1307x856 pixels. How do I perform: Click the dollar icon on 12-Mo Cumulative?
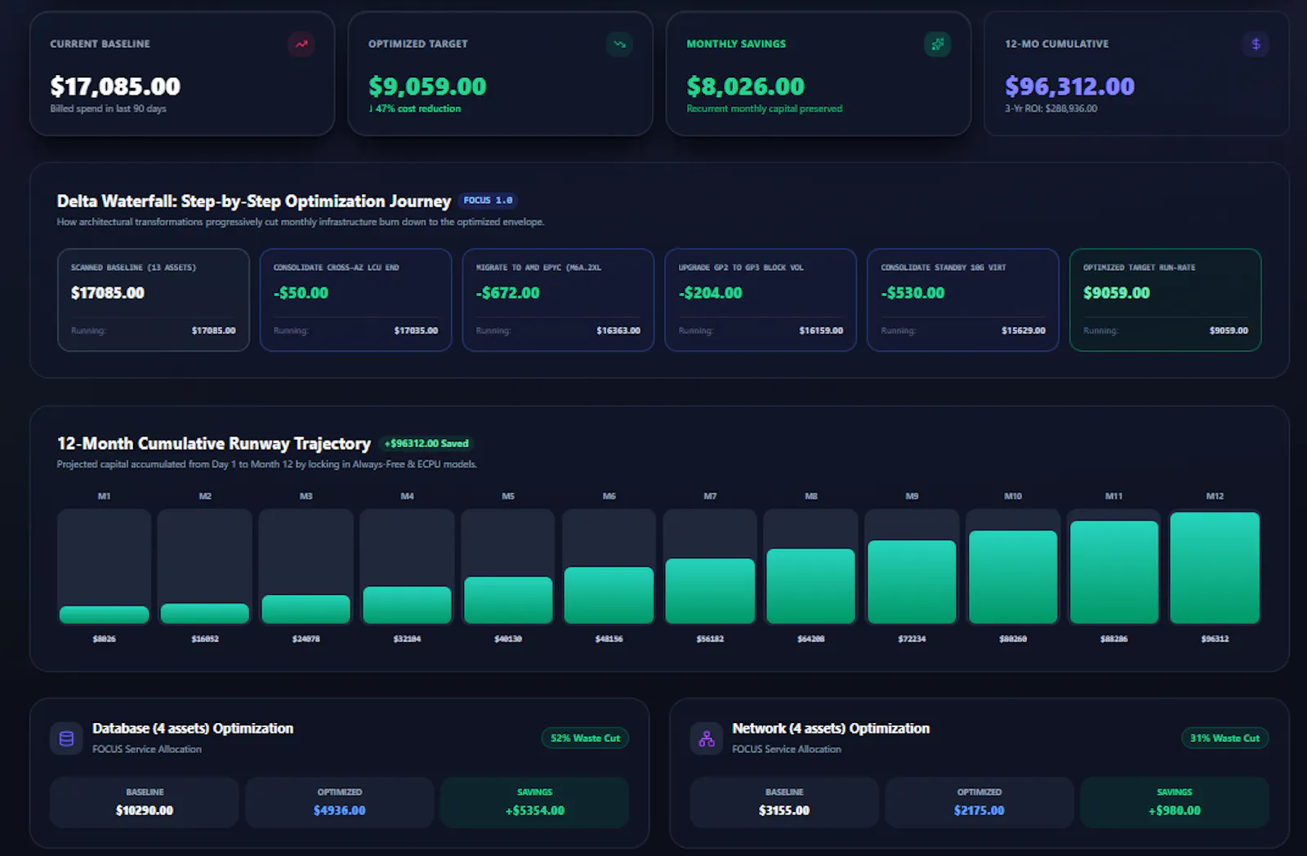click(x=1256, y=44)
